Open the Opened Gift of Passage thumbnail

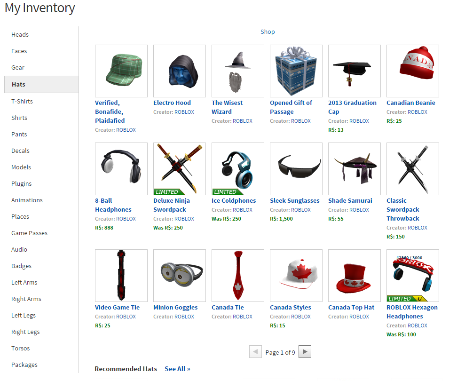click(296, 71)
